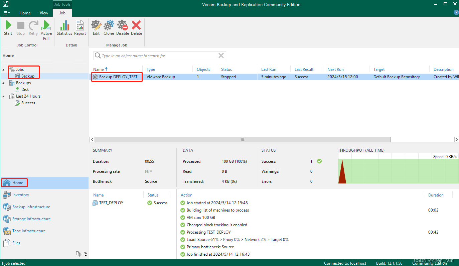Image resolution: width=459 pixels, height=266 pixels.
Task: Click the 'VMware Backup' type cell
Action: (161, 77)
